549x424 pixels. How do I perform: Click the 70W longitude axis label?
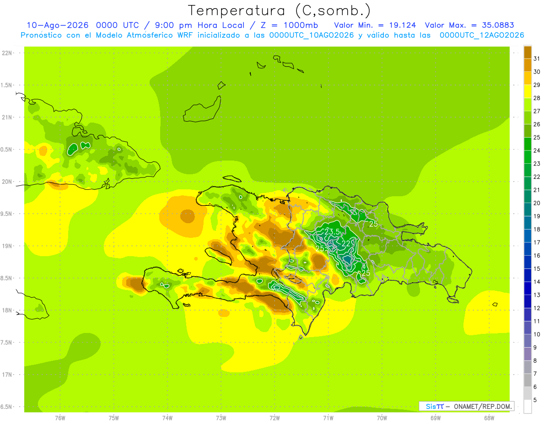(382, 418)
